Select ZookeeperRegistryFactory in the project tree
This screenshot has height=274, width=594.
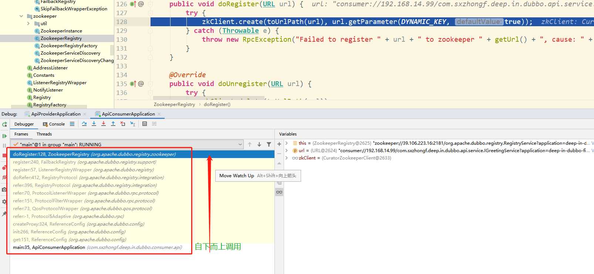click(x=69, y=46)
